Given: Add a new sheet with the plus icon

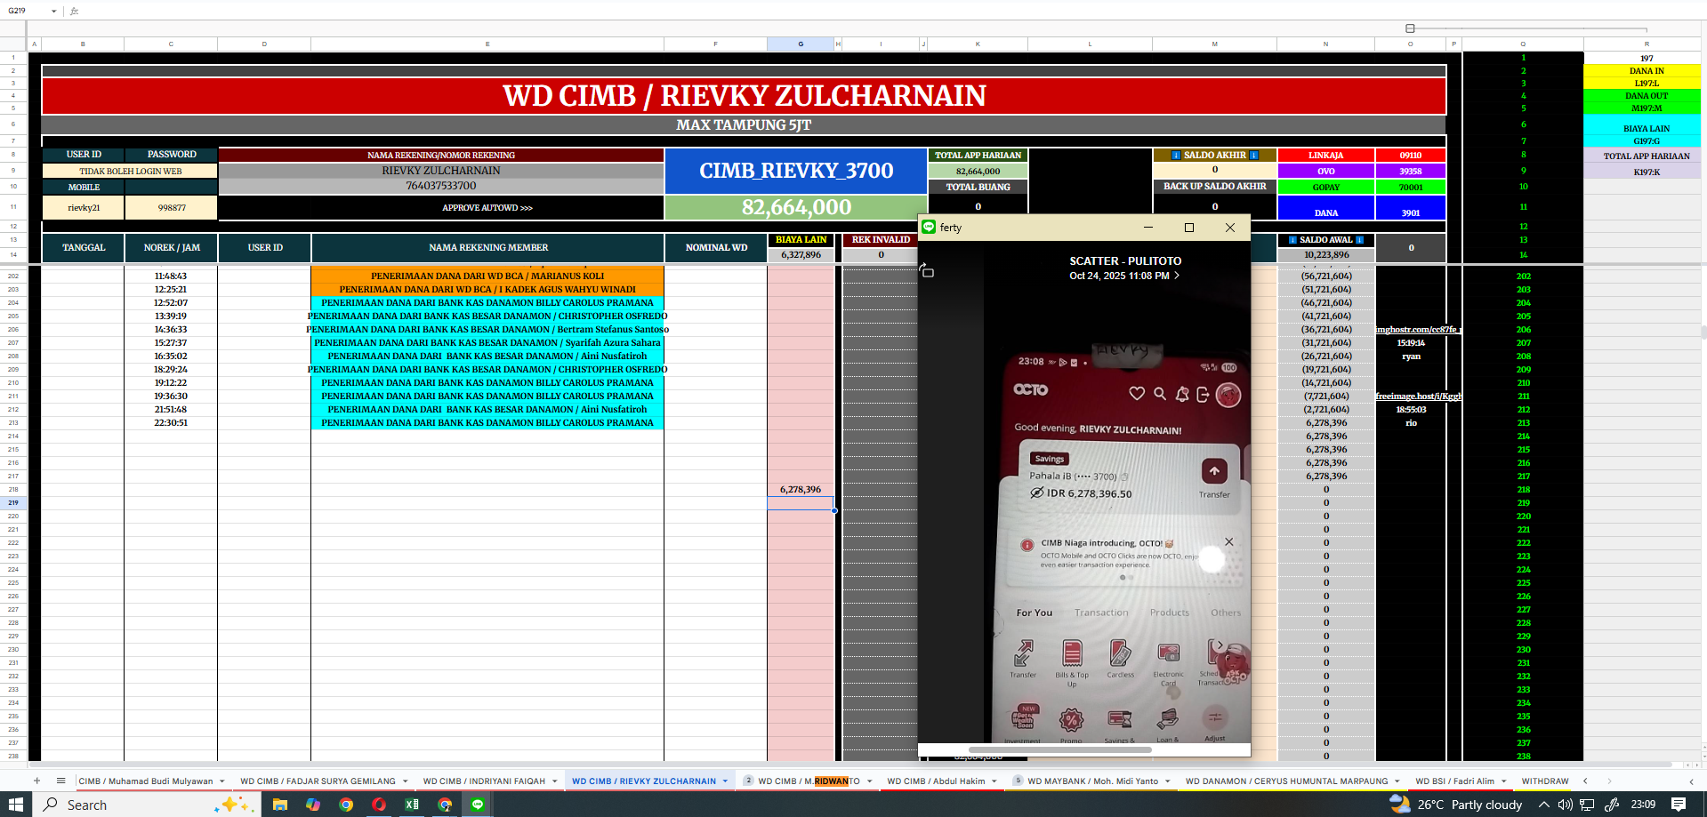Looking at the screenshot, I should (36, 781).
